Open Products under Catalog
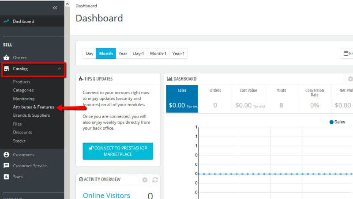The width and height of the screenshot is (353, 199). pyautogui.click(x=22, y=82)
